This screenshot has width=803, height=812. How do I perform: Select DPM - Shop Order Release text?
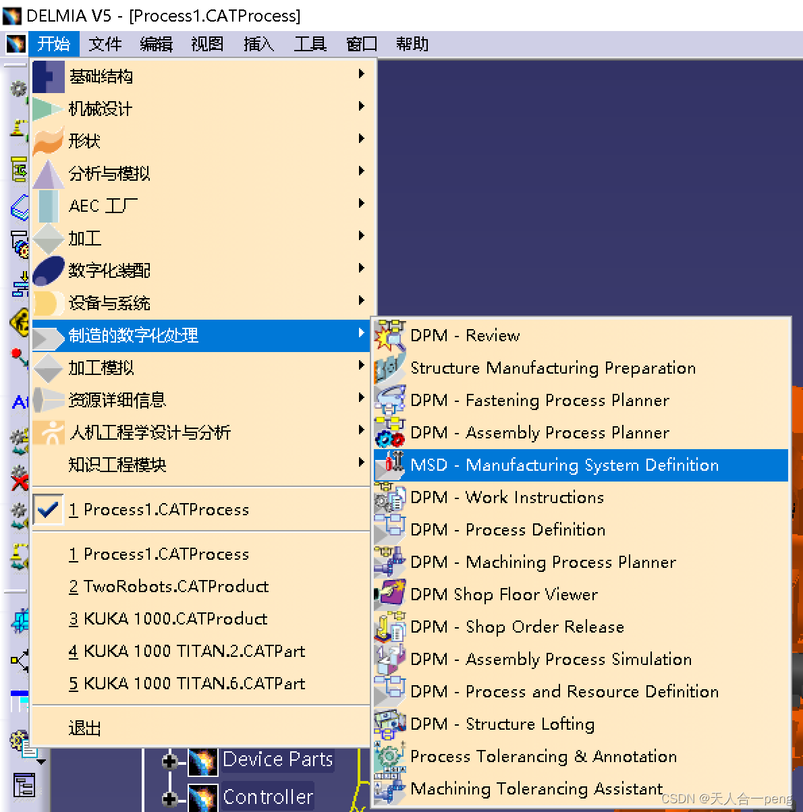tap(518, 627)
